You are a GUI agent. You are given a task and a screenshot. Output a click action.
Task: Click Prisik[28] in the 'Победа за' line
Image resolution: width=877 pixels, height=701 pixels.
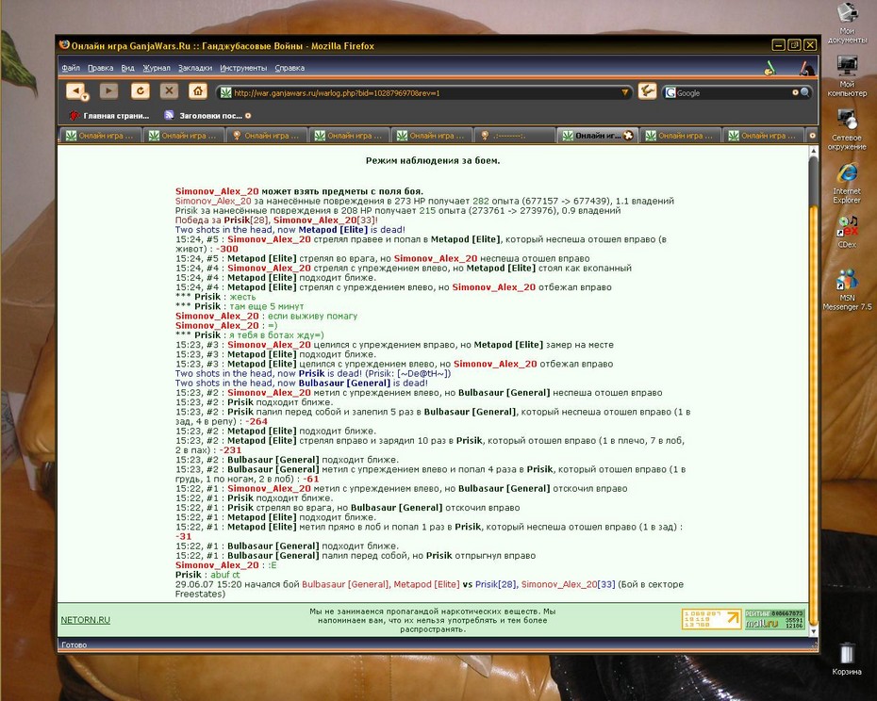coord(245,220)
